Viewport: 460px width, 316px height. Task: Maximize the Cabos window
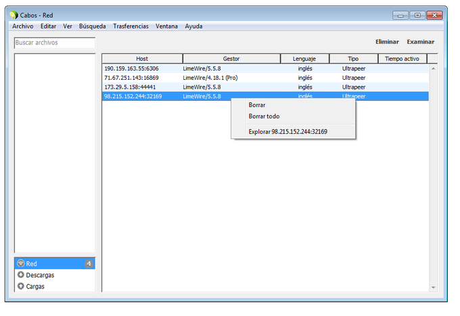coord(417,16)
